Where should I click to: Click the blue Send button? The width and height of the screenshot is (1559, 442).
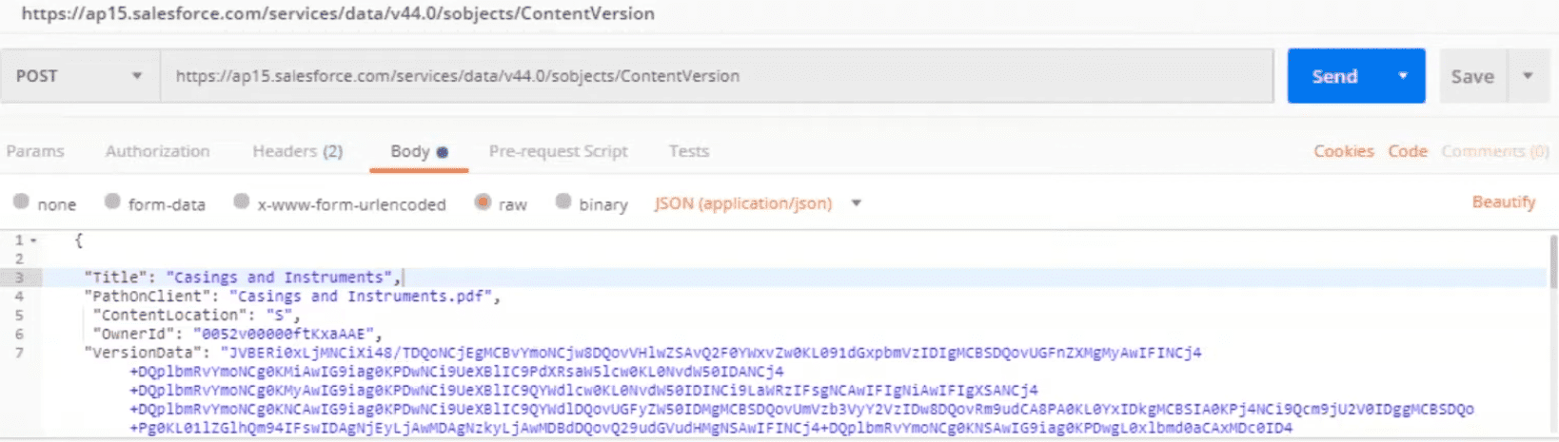[1333, 76]
